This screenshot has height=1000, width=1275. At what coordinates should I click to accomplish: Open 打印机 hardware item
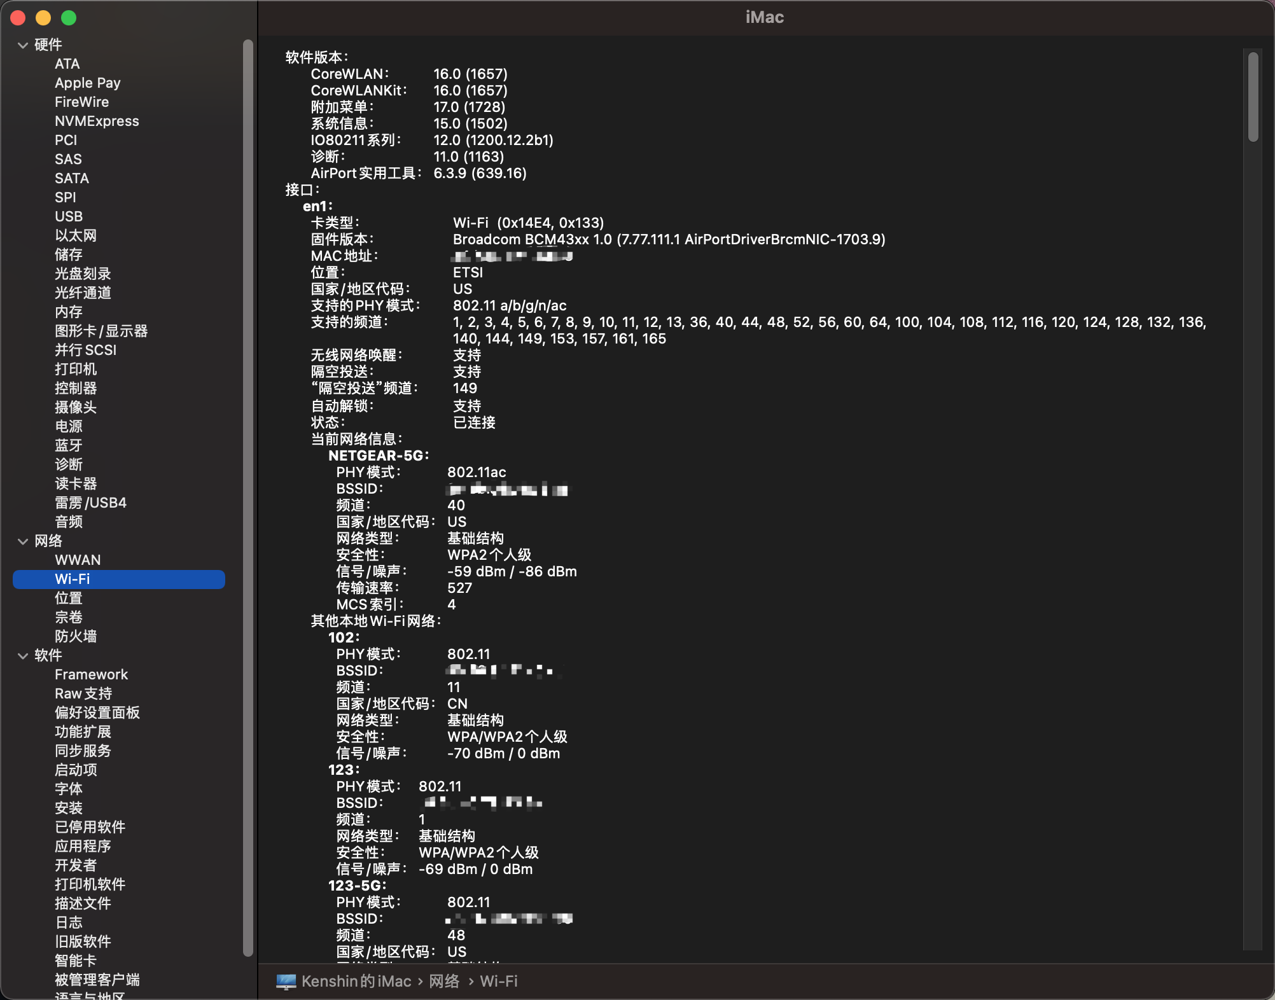pyautogui.click(x=76, y=369)
